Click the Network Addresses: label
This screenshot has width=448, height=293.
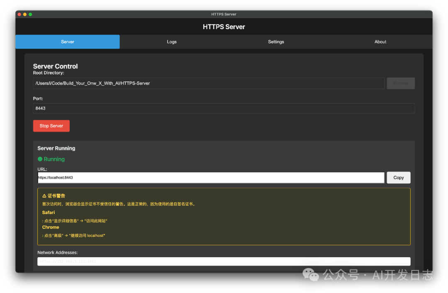(x=57, y=252)
